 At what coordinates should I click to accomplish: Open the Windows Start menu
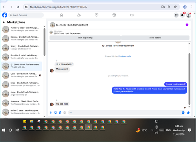(4, 130)
